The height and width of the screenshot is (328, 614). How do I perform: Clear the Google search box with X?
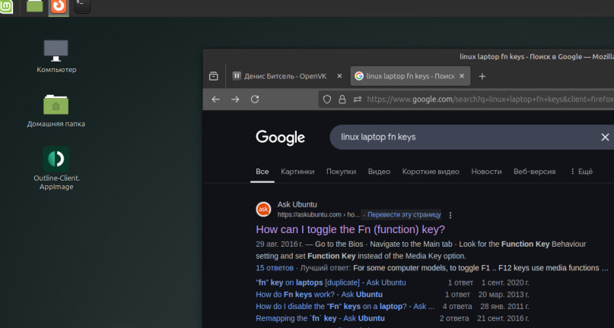coord(605,137)
